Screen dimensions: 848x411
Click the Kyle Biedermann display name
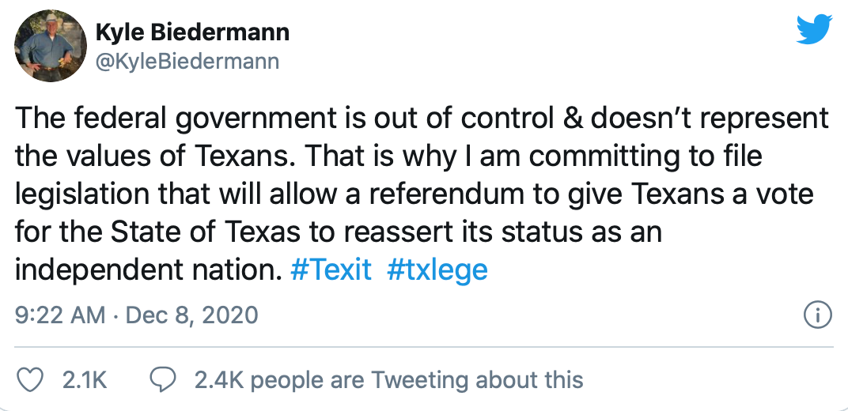click(x=191, y=32)
